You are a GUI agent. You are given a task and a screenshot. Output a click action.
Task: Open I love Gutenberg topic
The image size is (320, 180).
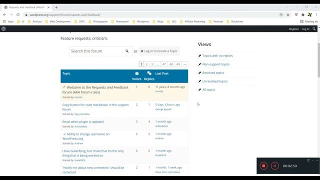93,153
